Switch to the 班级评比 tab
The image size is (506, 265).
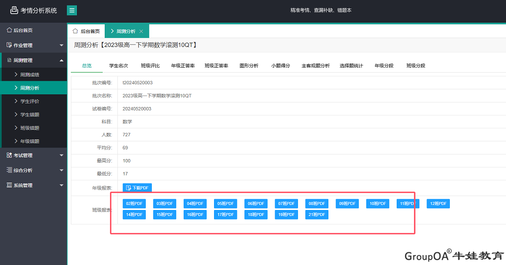tap(150, 66)
